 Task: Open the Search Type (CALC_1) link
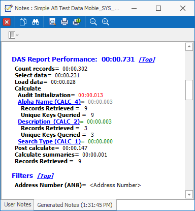coord(49,141)
